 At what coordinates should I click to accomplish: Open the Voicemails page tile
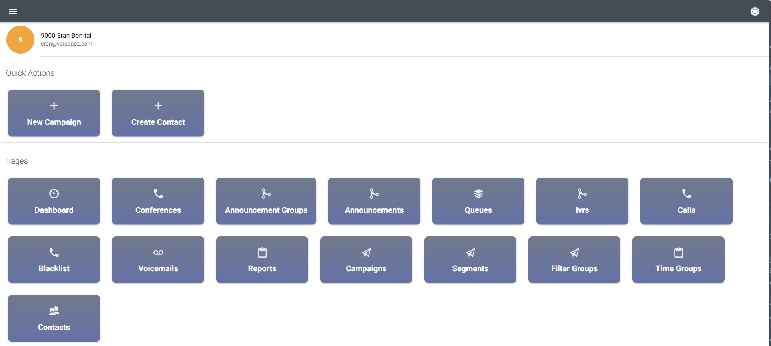pos(158,260)
